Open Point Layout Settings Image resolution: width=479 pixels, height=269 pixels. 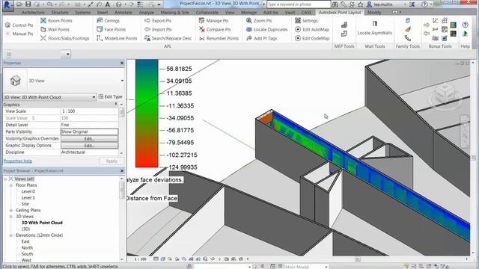306,20
